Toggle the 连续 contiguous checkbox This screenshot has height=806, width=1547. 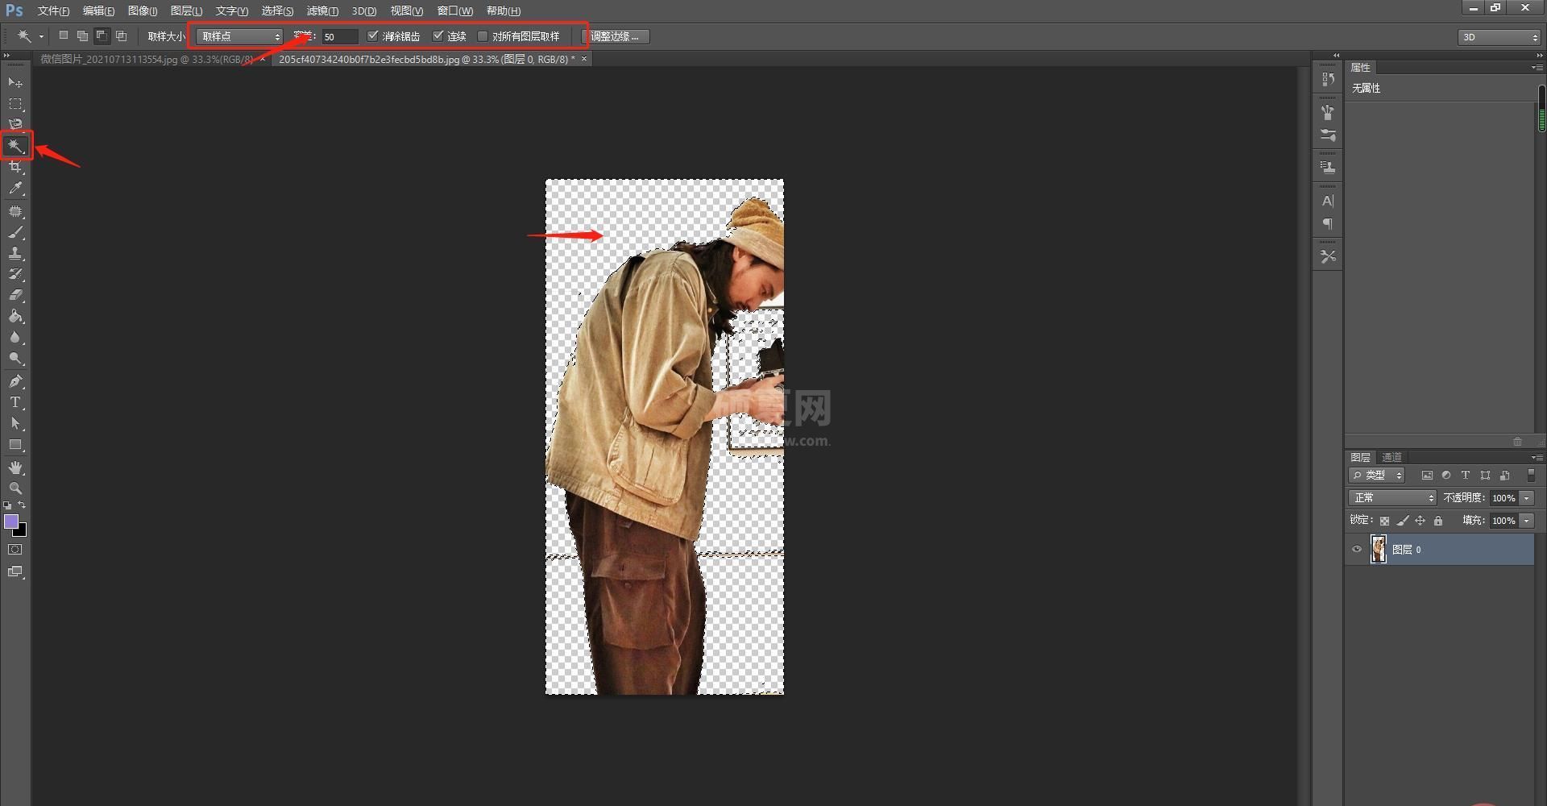[x=438, y=36]
